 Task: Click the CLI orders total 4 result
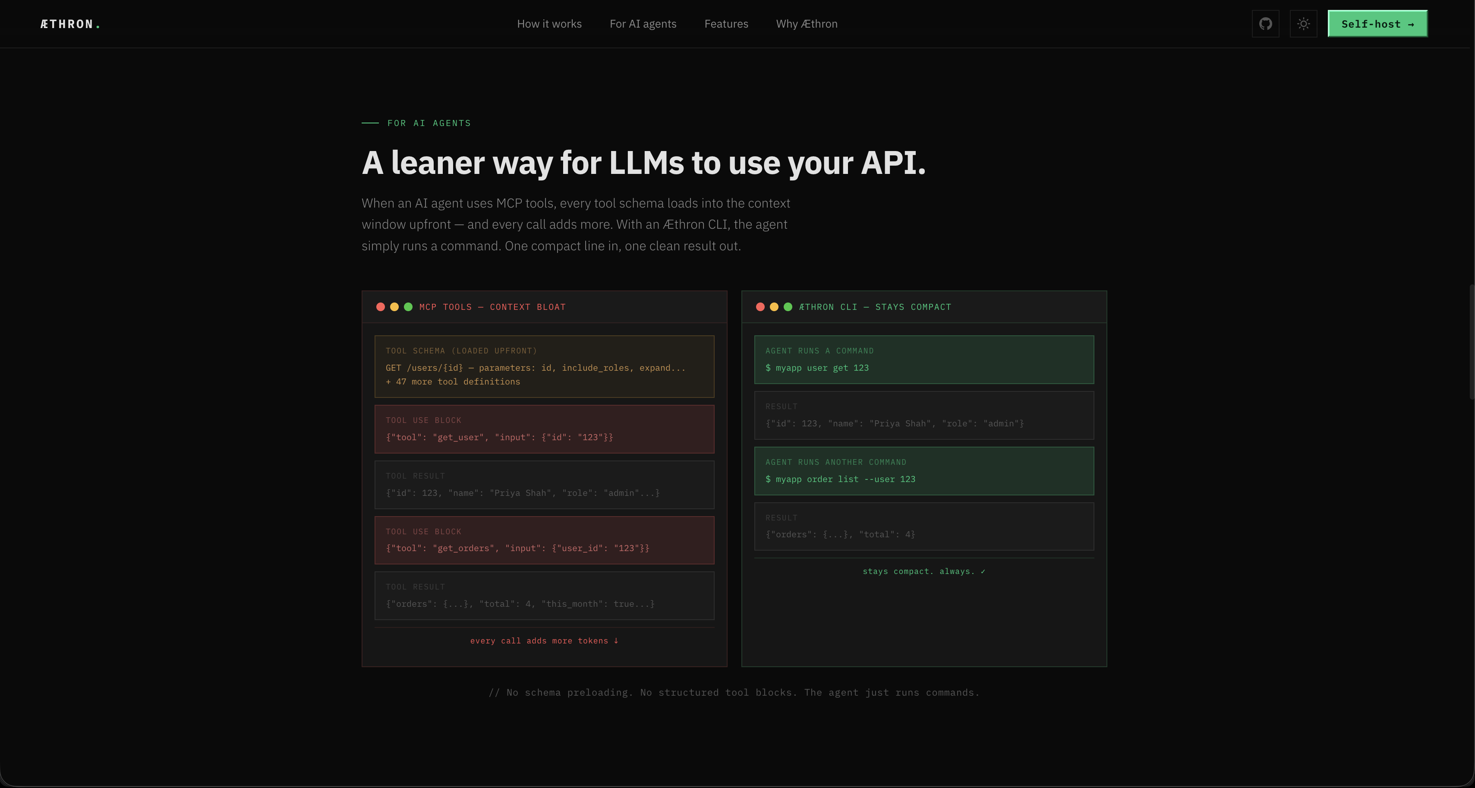pos(840,534)
